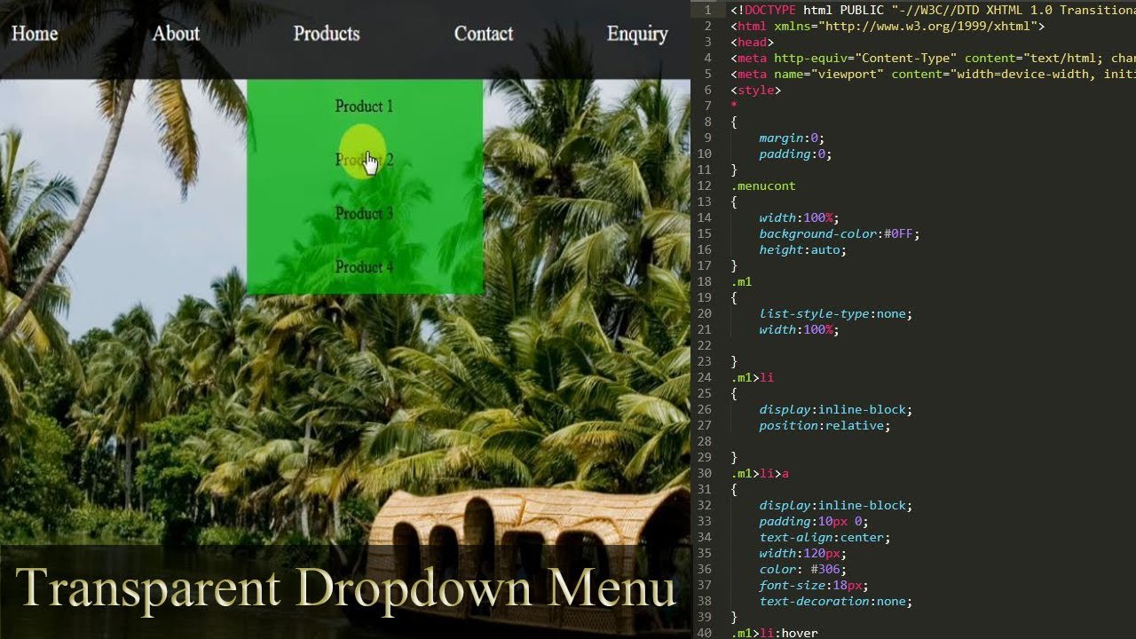1136x639 pixels.
Task: Choose Product 3 from the dropdown
Action: (364, 213)
